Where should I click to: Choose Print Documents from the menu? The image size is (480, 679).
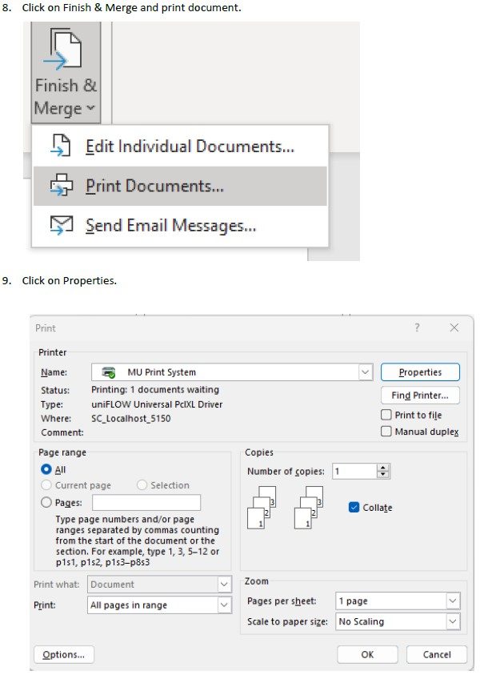[155, 187]
